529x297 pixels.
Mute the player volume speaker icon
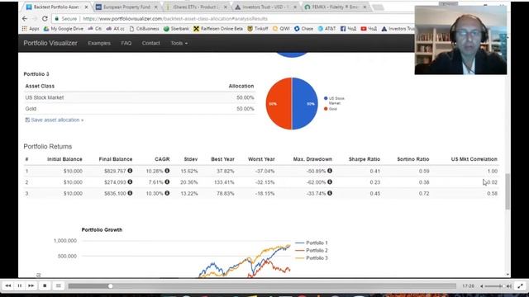(x=482, y=286)
